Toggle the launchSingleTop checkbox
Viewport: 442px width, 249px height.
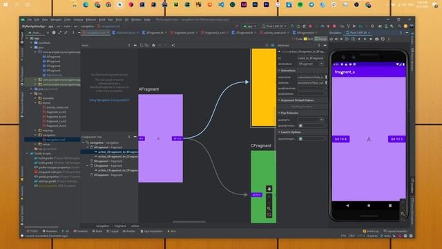pyautogui.click(x=300, y=138)
